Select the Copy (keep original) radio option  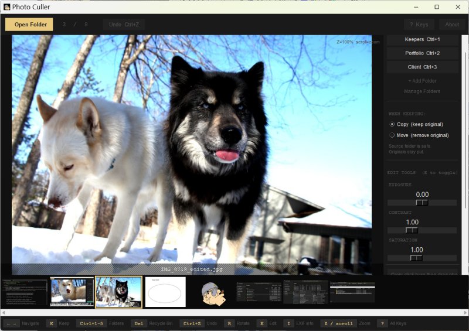pos(392,124)
